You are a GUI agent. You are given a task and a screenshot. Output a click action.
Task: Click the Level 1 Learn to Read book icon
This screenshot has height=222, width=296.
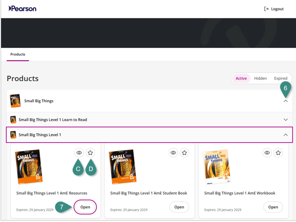tap(13, 120)
